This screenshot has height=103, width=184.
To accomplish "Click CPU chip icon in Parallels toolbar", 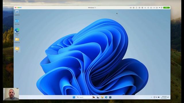I will click(x=133, y=8).
